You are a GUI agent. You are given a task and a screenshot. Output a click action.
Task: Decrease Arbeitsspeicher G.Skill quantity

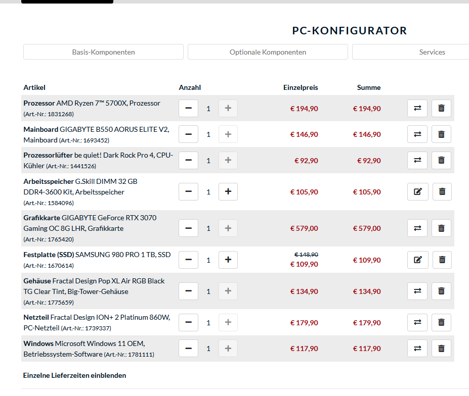point(188,191)
